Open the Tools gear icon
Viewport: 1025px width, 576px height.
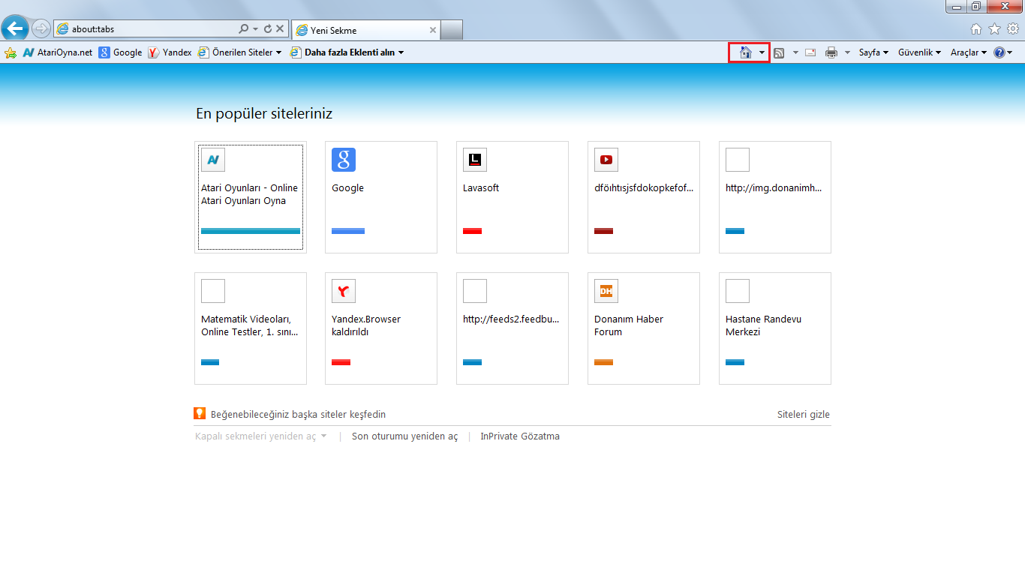coord(1013,28)
